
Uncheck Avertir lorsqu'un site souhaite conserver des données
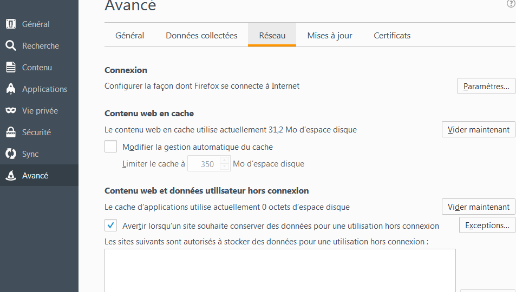pyautogui.click(x=110, y=225)
